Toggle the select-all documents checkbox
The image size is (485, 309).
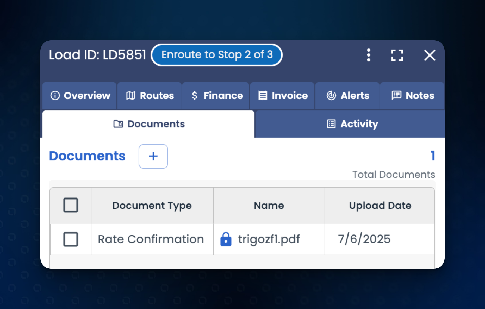click(x=71, y=205)
